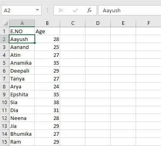Select the cell containing Deepali
The height and width of the screenshot is (146, 161).
(x=22, y=71)
